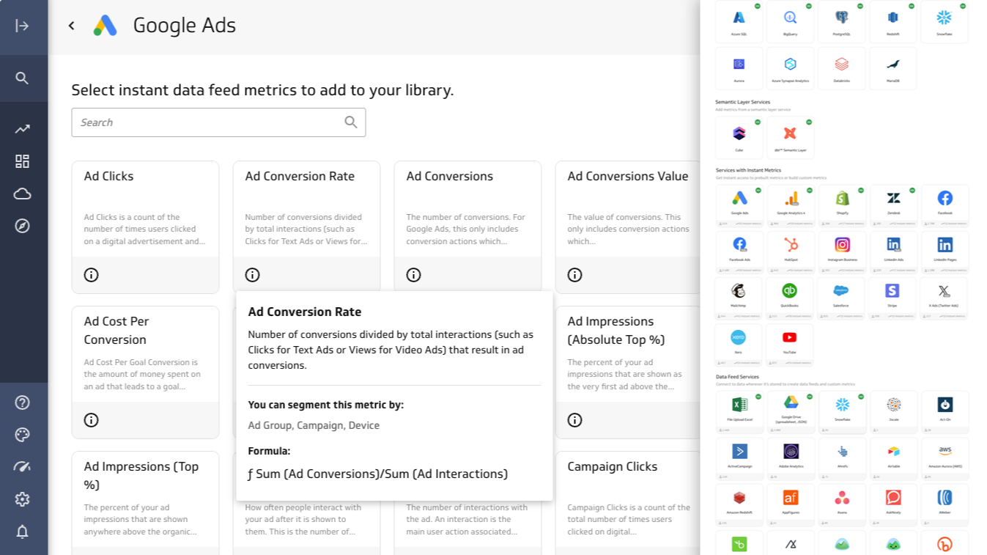The height and width of the screenshot is (555, 987).
Task: Choose the YouTube service tile
Action: (789, 344)
